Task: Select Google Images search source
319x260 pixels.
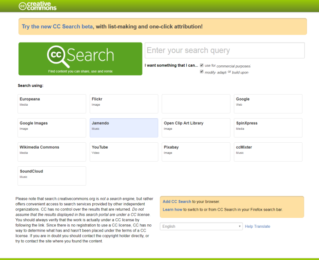Action: pos(52,128)
